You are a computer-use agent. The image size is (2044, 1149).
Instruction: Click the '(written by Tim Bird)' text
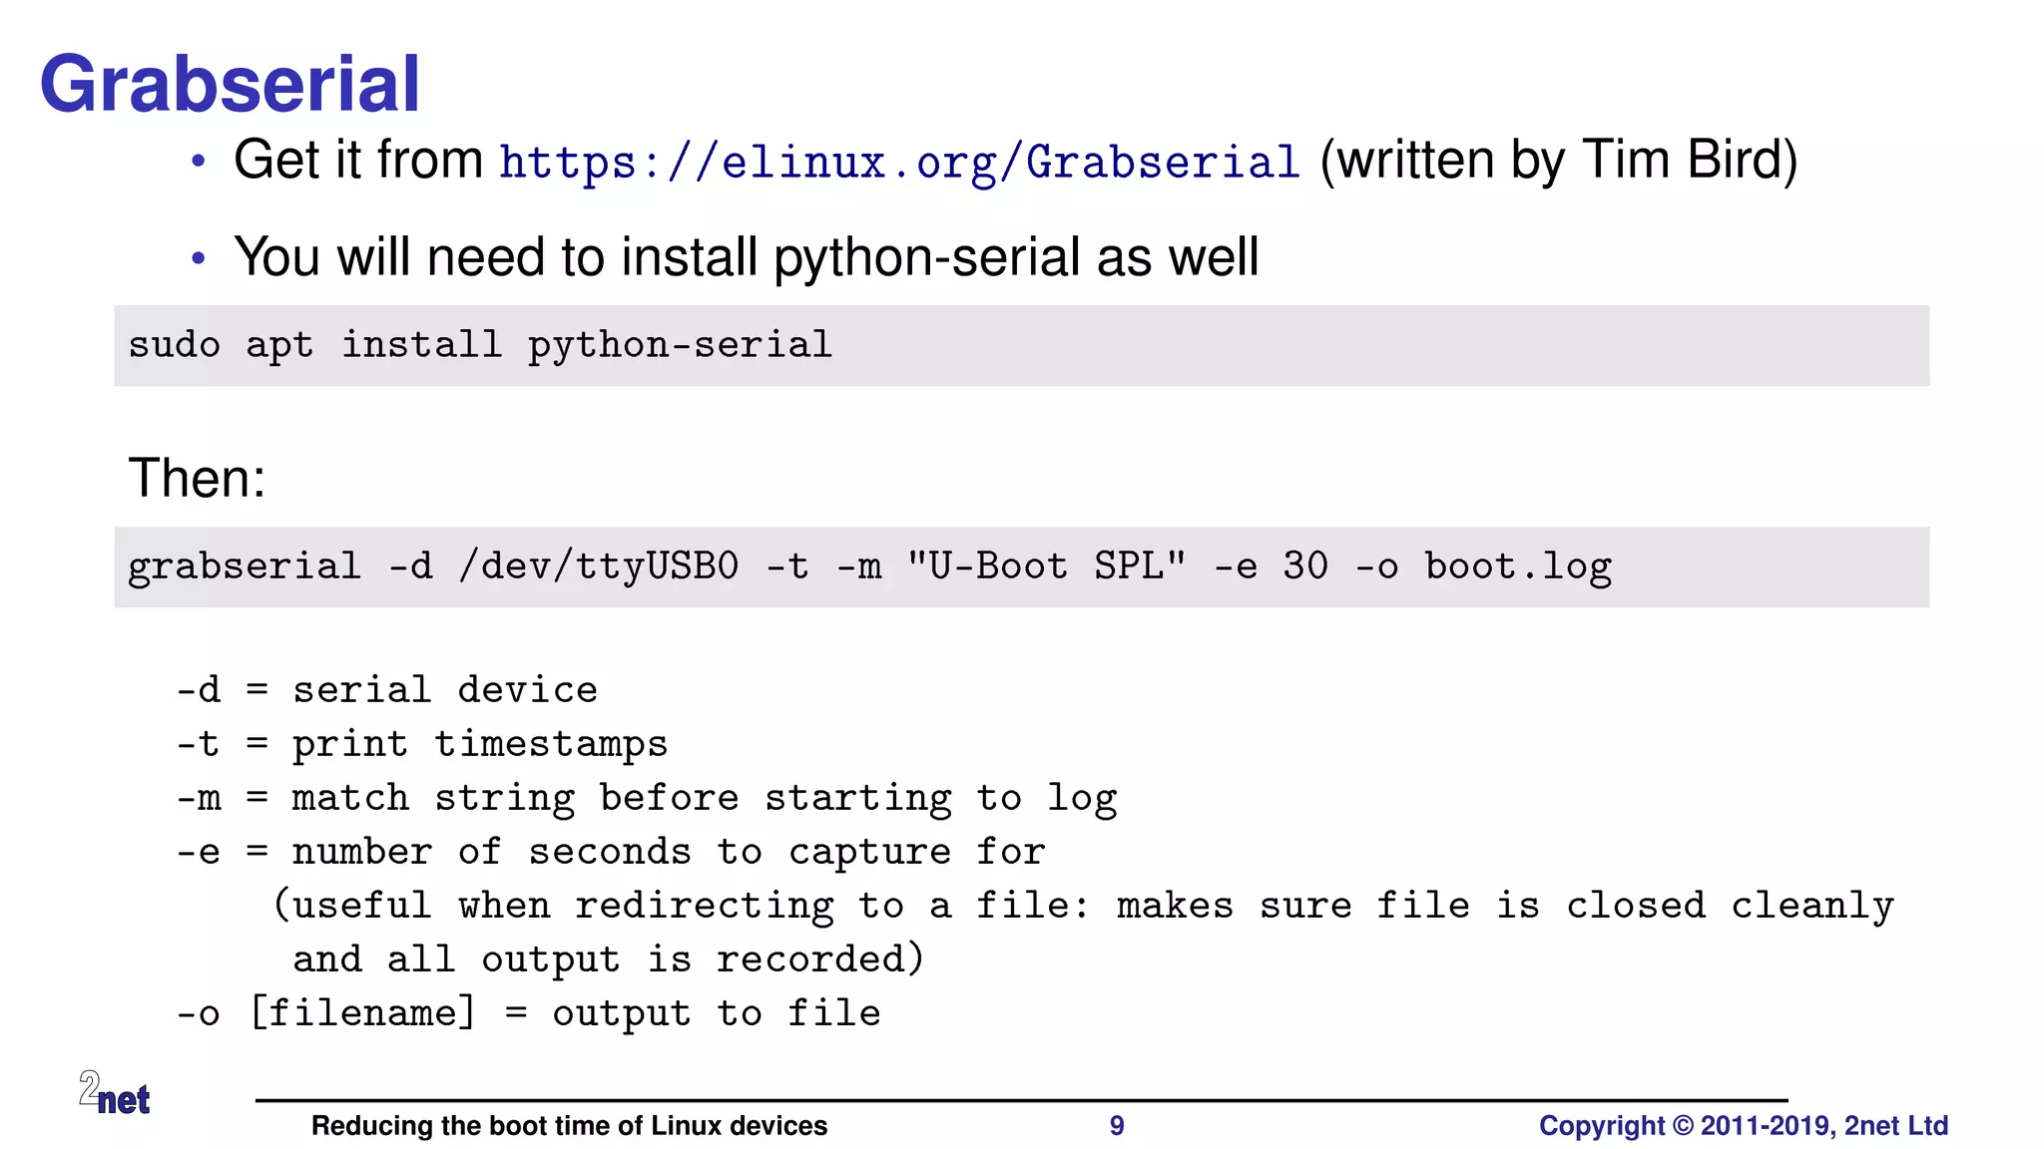click(1559, 160)
